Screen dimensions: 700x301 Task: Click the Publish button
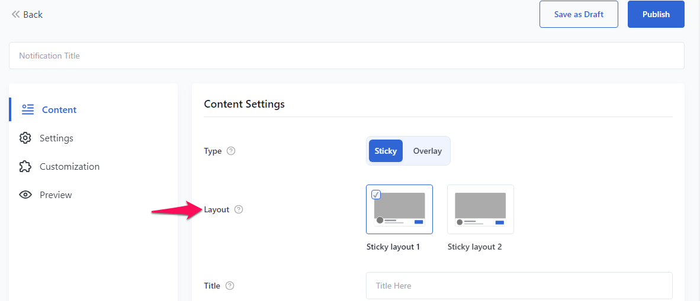point(656,14)
